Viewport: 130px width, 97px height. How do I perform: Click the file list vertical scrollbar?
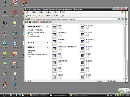[x=124, y=51]
